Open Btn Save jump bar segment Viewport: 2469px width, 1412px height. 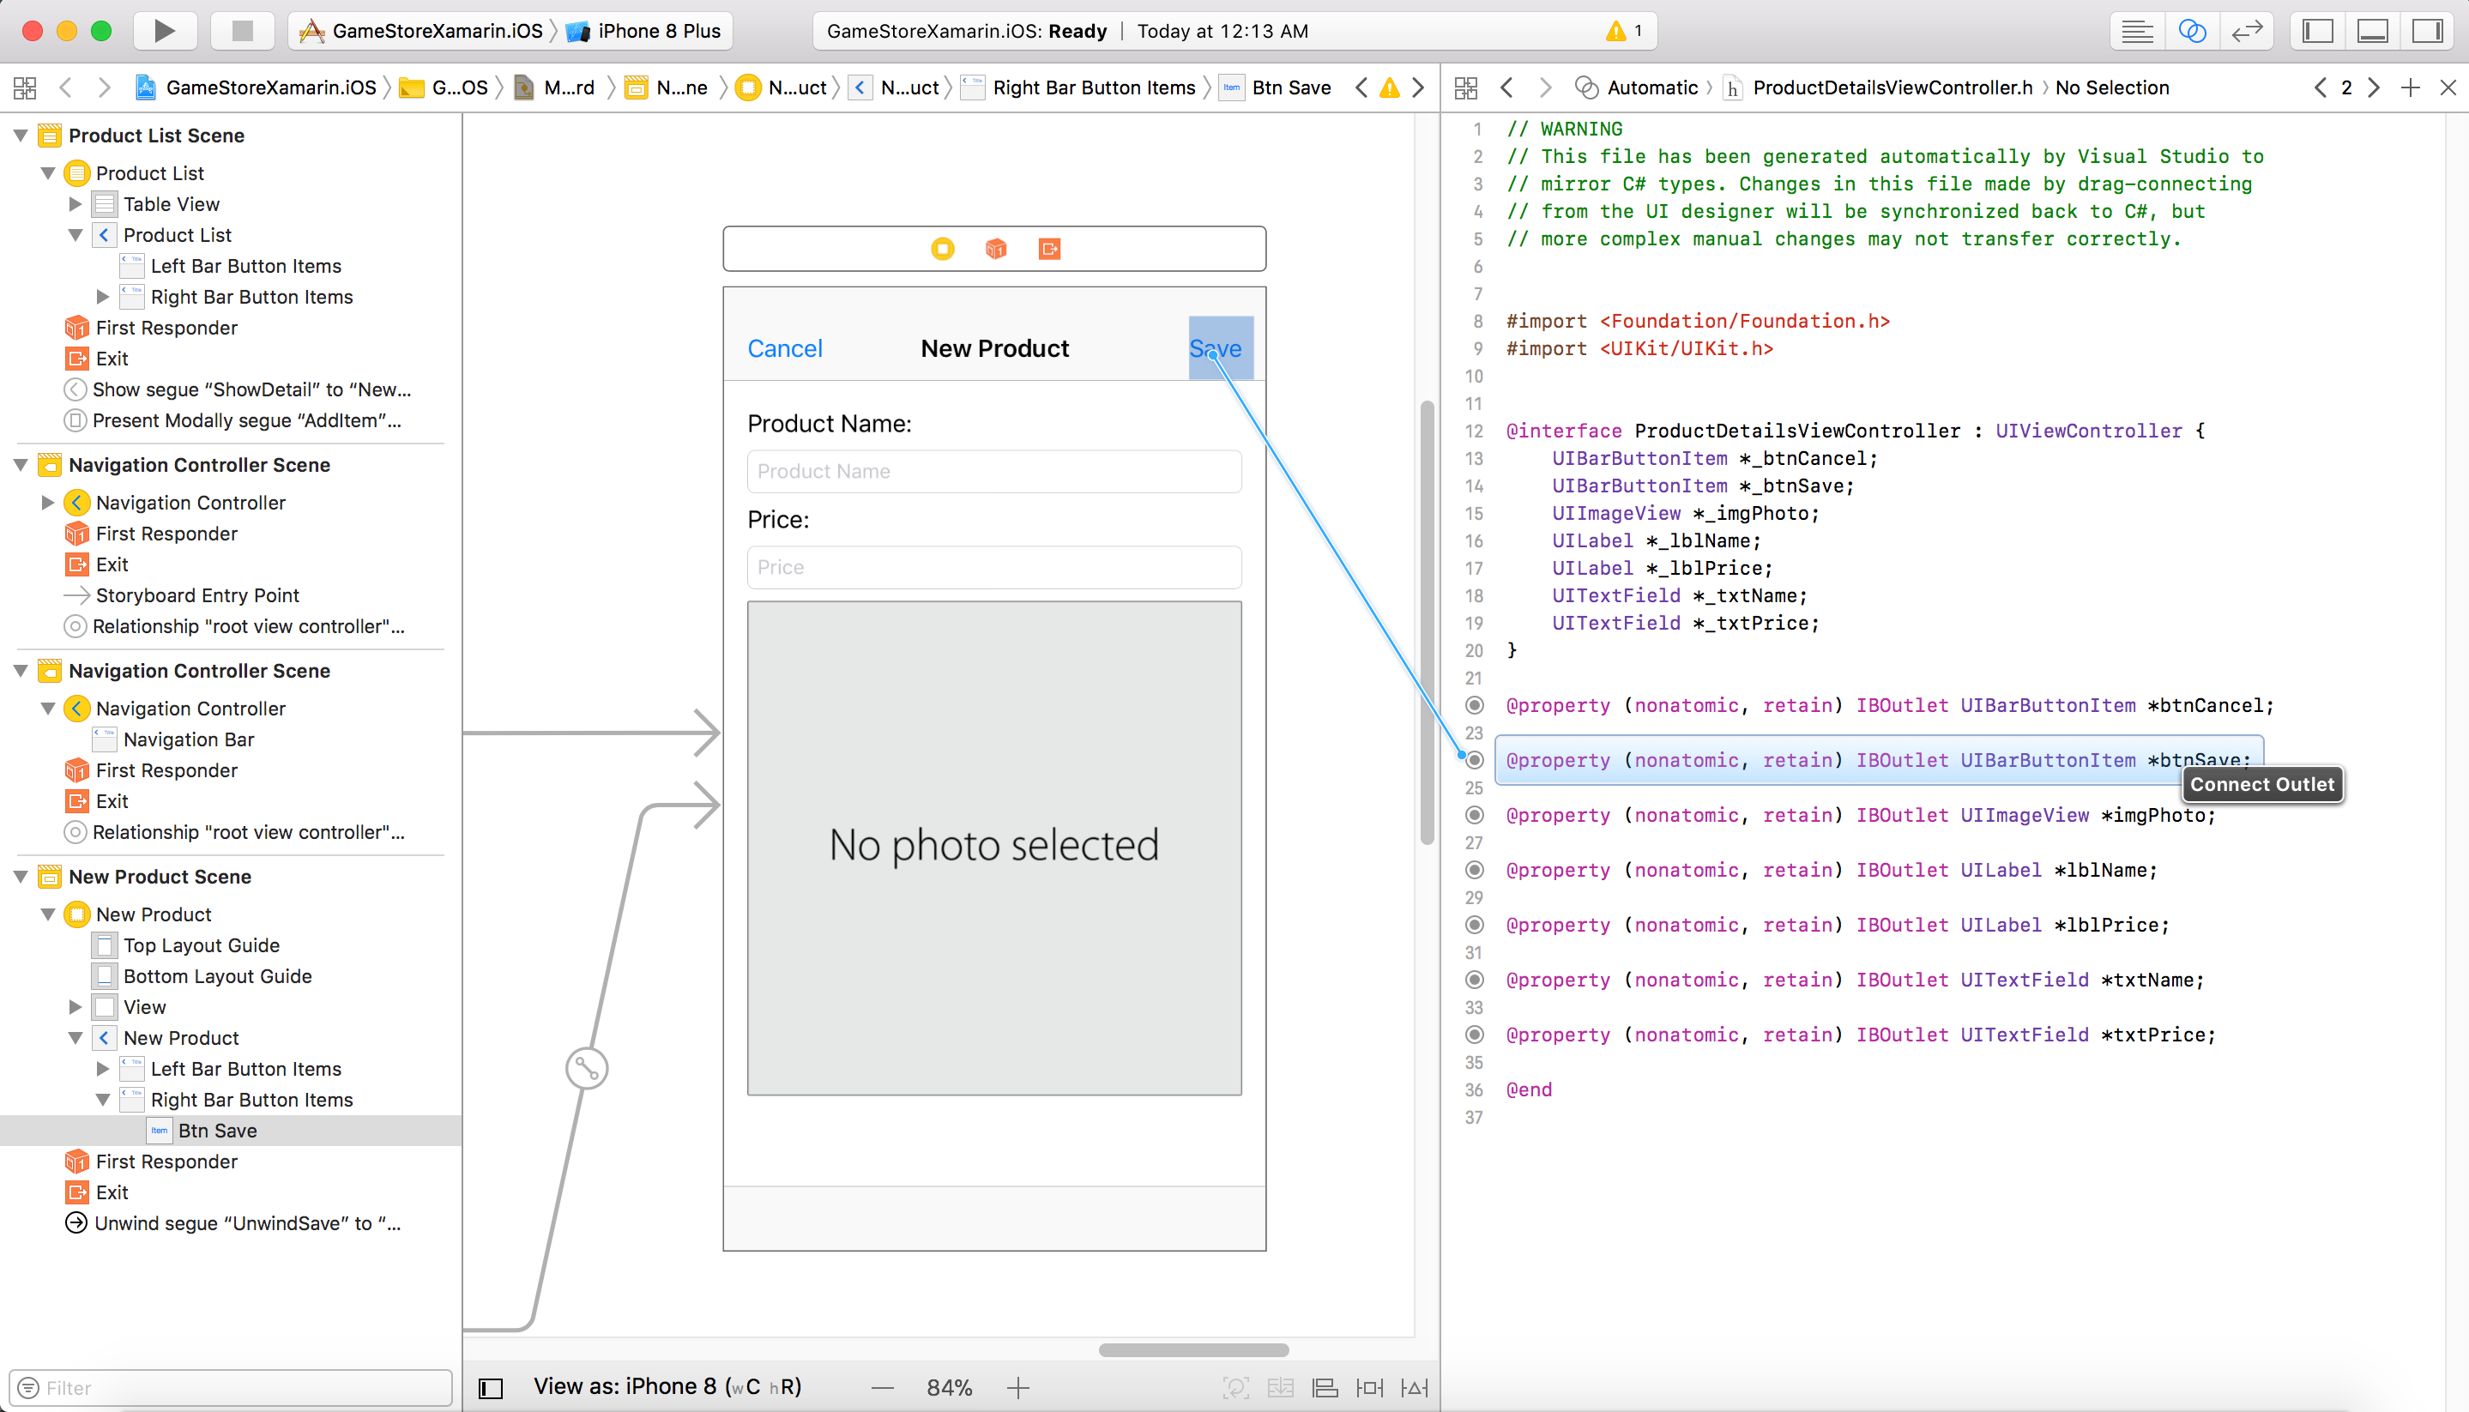pos(1275,88)
